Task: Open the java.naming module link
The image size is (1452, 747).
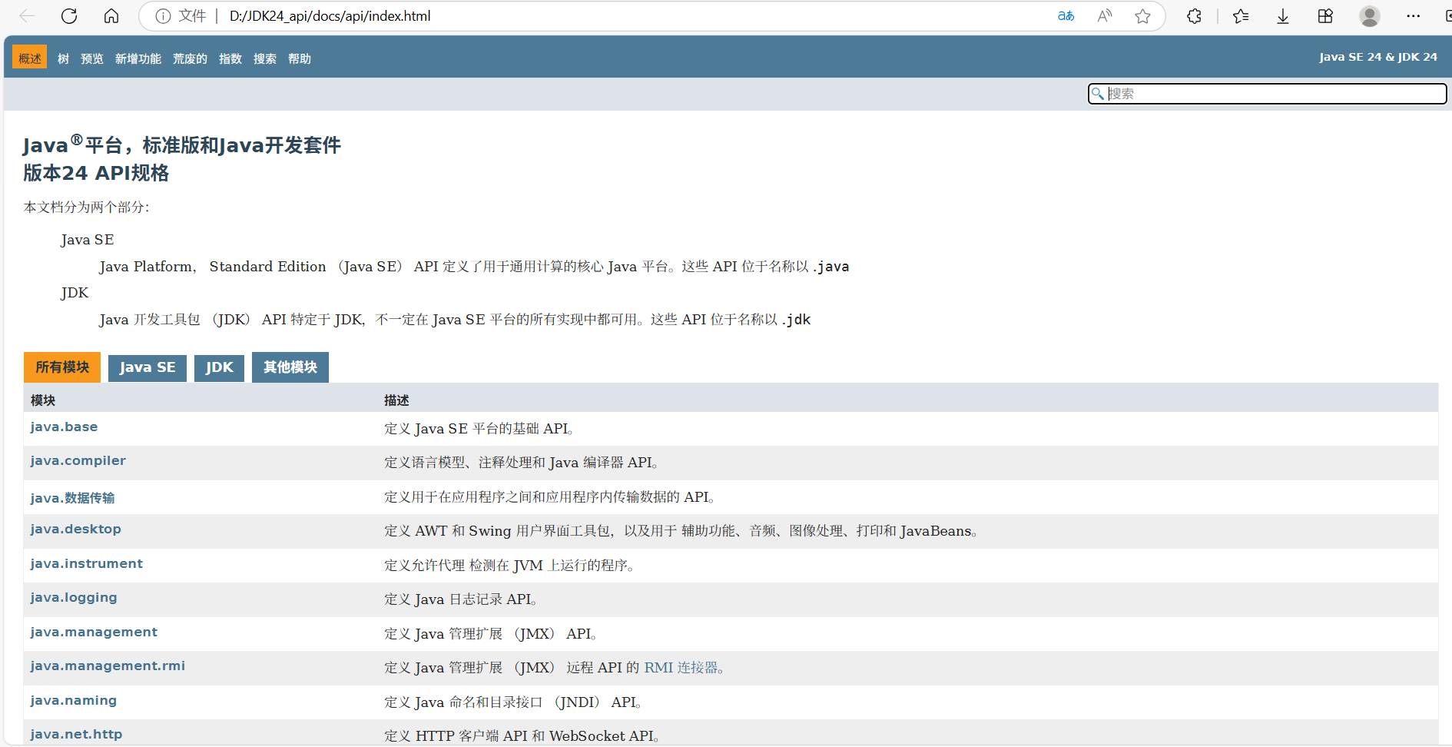Action: (74, 700)
